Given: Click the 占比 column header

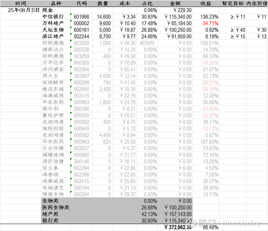Looking at the screenshot, I should click(x=147, y=3).
